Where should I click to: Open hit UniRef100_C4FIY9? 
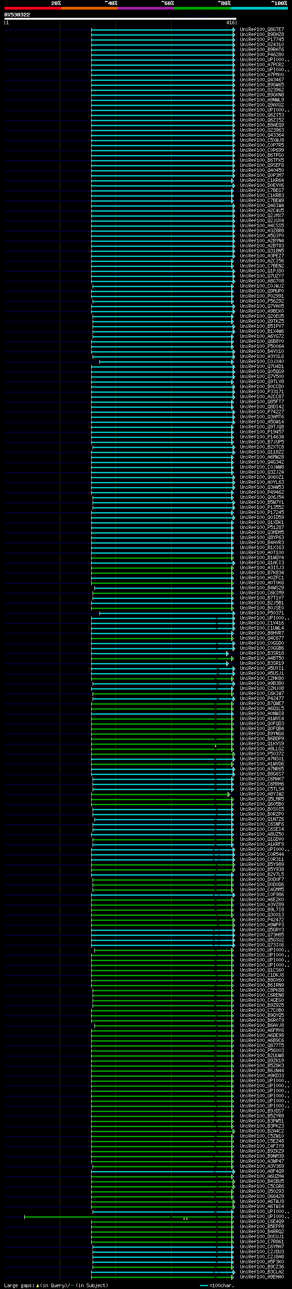coord(261,1146)
